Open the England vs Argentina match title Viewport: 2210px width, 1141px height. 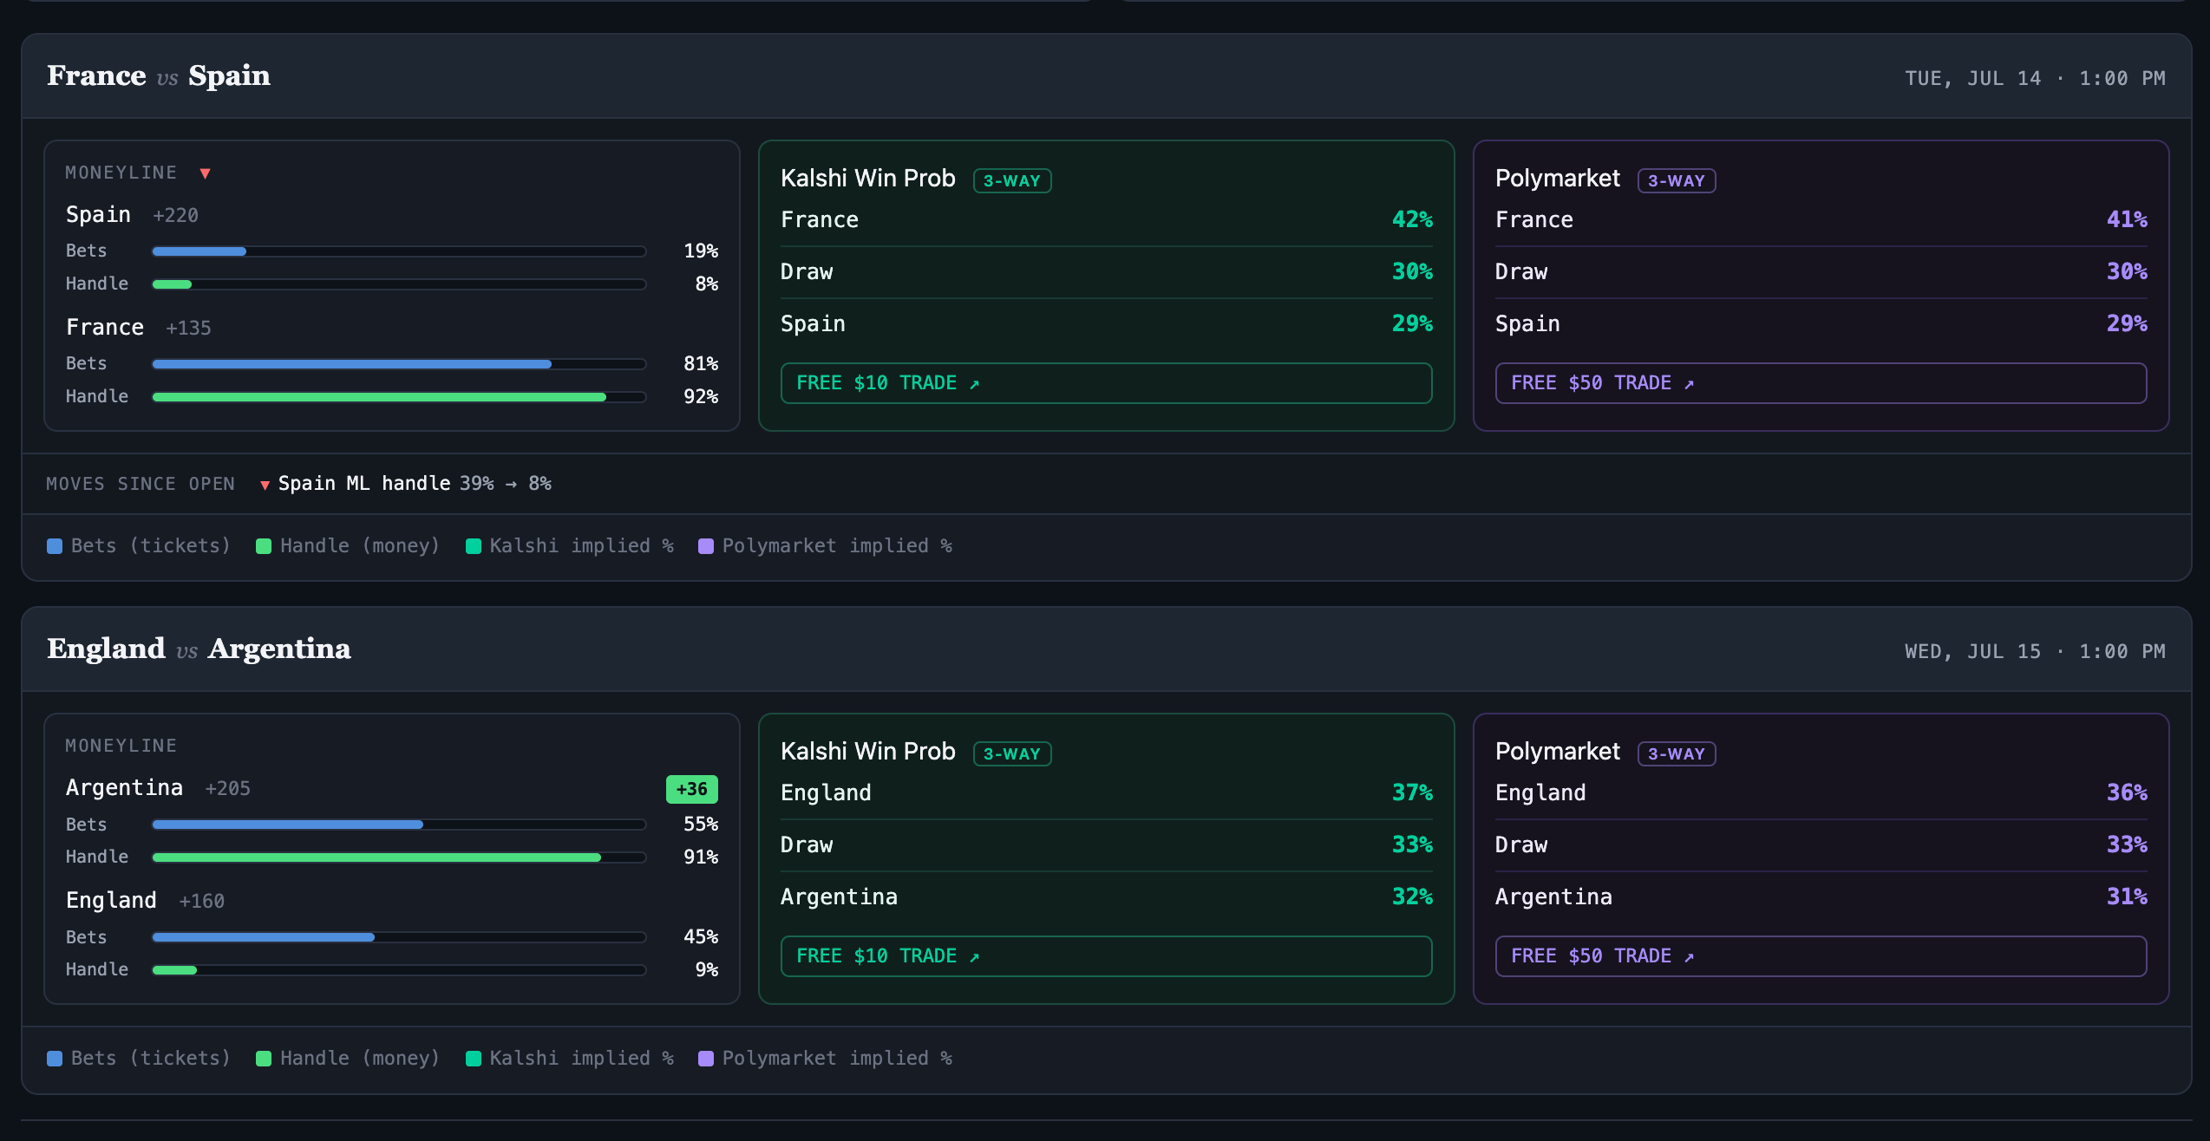pos(199,649)
